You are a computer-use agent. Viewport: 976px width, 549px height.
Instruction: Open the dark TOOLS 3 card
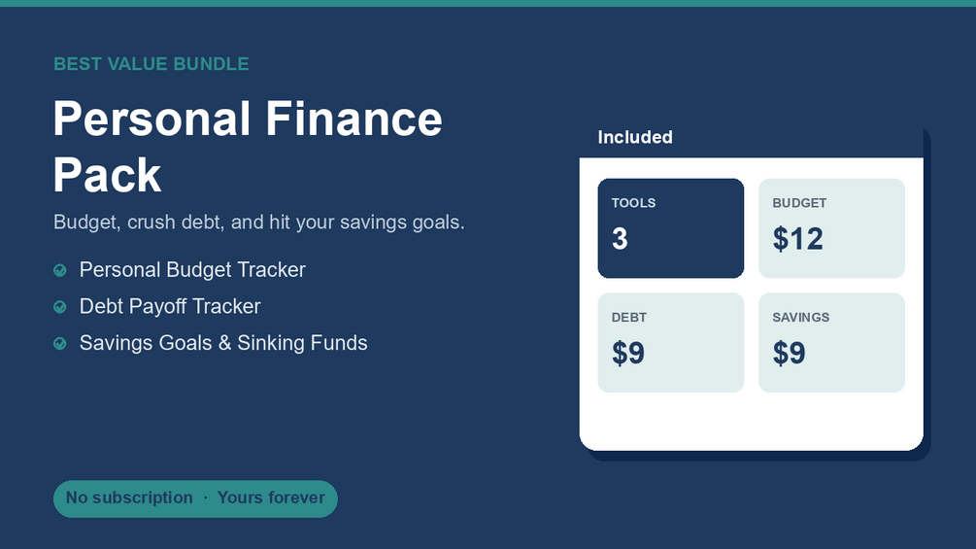[x=671, y=228]
